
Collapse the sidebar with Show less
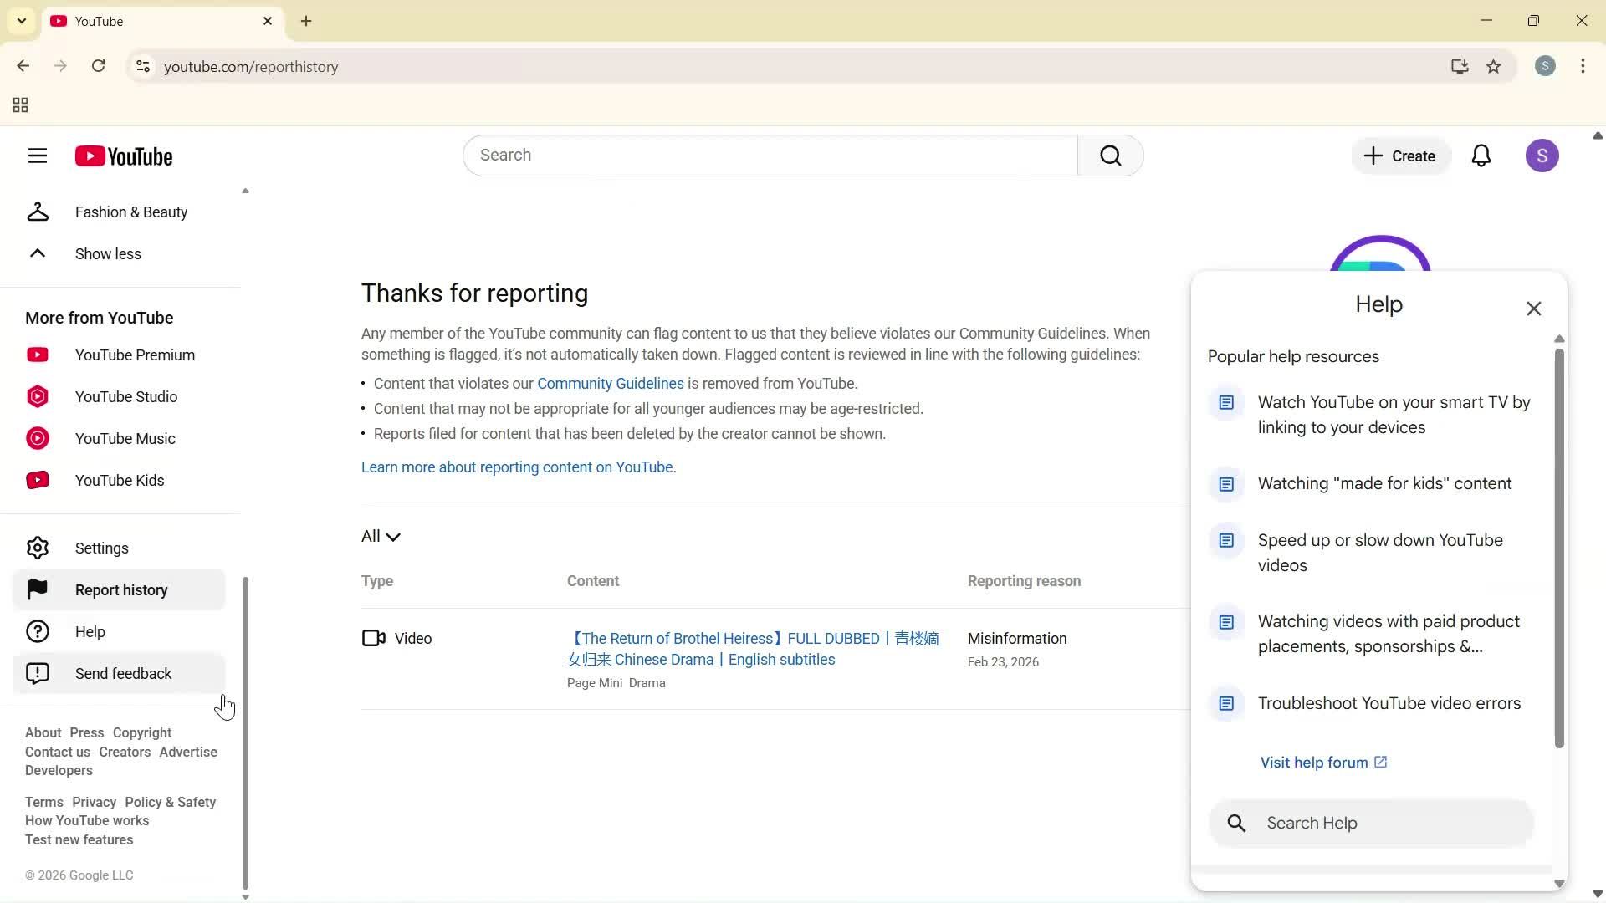point(108,253)
